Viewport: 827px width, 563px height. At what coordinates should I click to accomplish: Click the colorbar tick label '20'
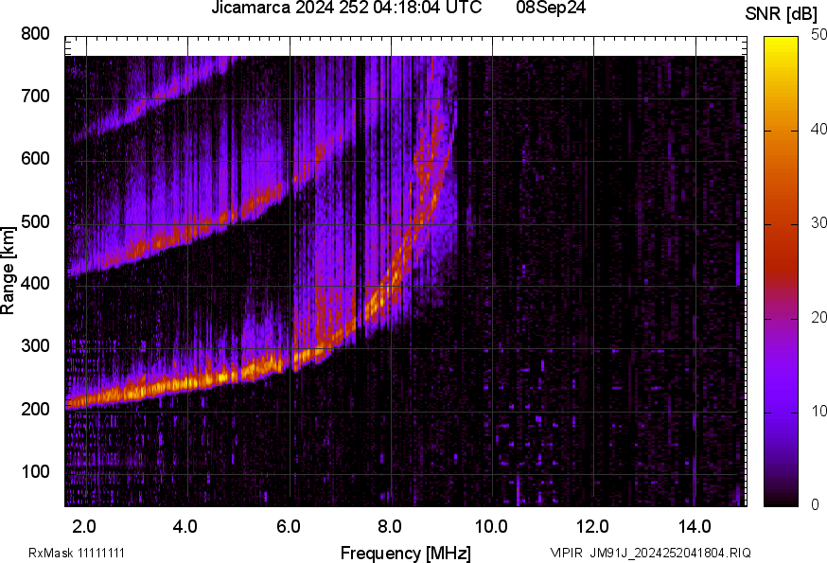point(818,317)
